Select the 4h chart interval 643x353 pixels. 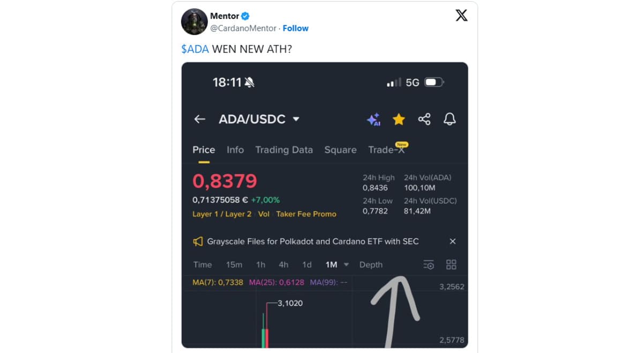click(x=283, y=265)
